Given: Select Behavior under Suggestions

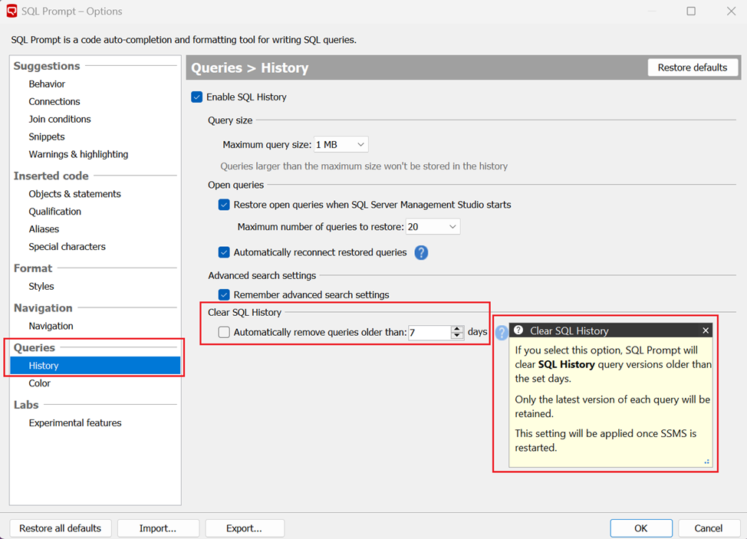Looking at the screenshot, I should click(x=47, y=84).
